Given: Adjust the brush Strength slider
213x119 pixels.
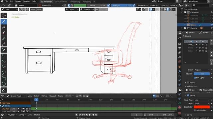Looking at the screenshot, I should (122, 5).
